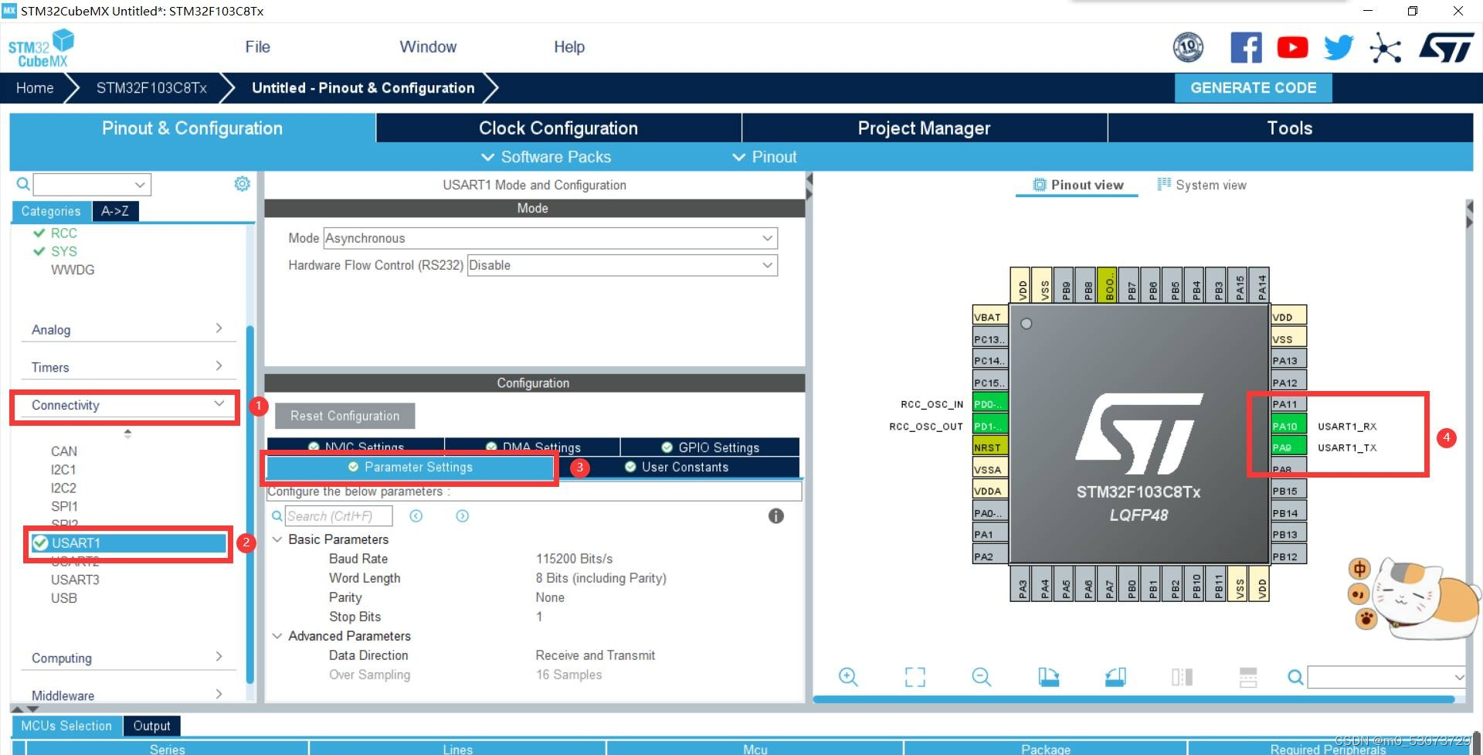Click the zoom in pinout icon

point(848,677)
